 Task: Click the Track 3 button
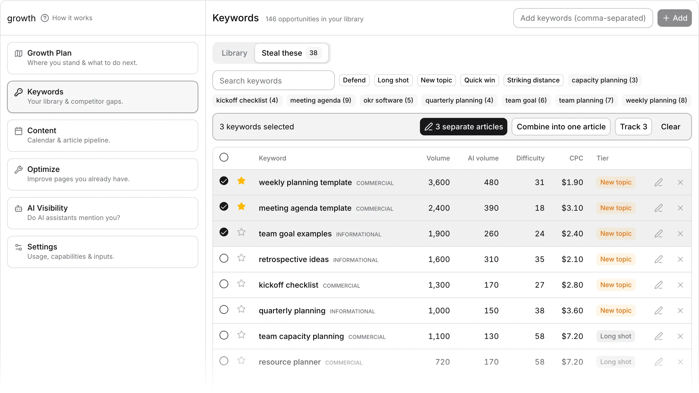tap(633, 127)
